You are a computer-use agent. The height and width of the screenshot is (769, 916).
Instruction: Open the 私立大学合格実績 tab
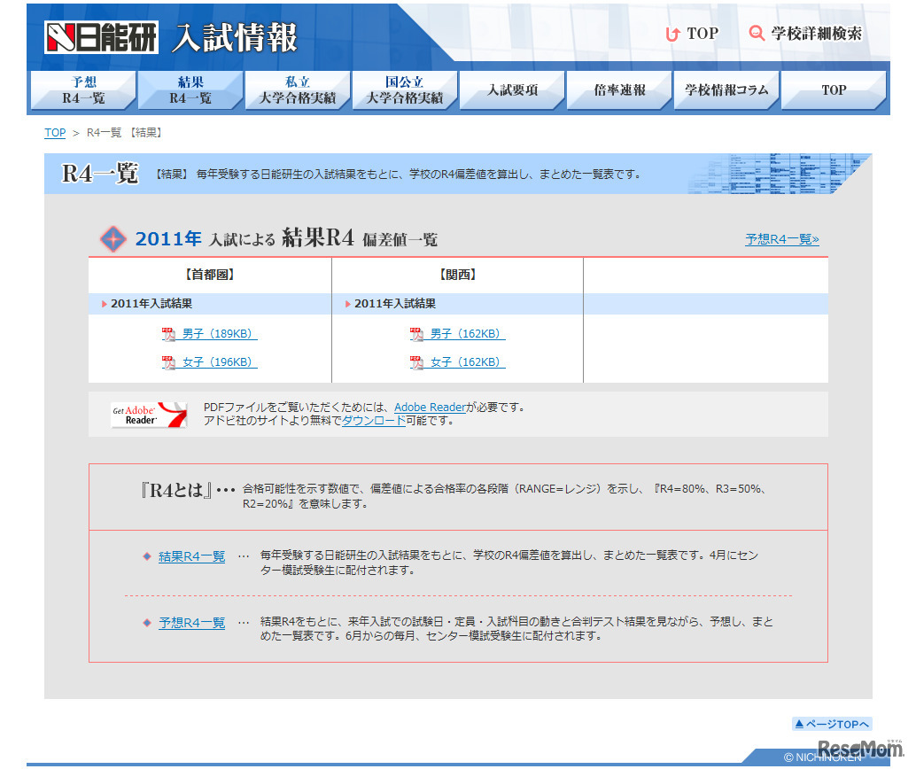298,90
